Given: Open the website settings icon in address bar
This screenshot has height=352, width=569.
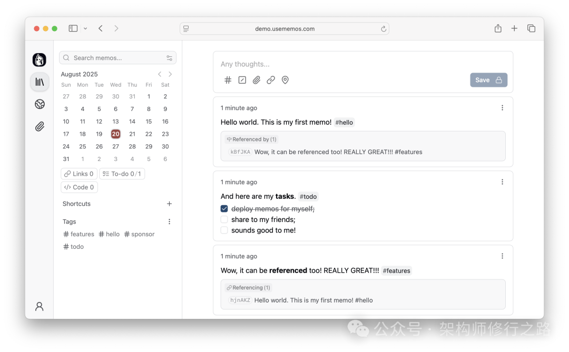Looking at the screenshot, I should tap(186, 28).
